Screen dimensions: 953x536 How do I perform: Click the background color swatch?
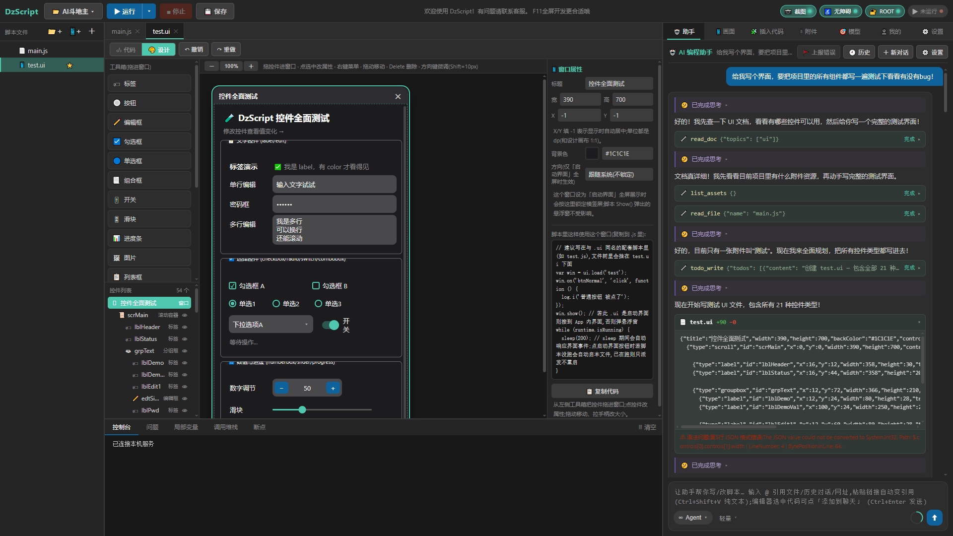(592, 153)
